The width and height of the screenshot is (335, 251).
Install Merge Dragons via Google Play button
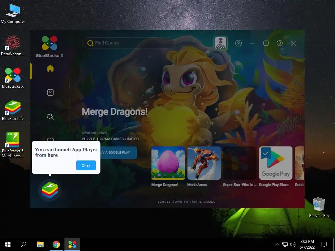tap(118, 152)
